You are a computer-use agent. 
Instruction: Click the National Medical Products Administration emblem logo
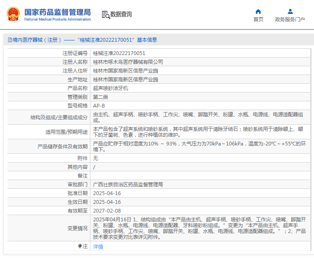coord(13,14)
